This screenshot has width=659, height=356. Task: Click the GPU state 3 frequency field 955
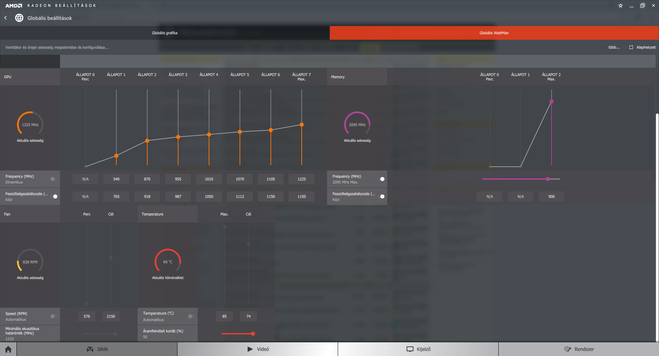coord(178,179)
